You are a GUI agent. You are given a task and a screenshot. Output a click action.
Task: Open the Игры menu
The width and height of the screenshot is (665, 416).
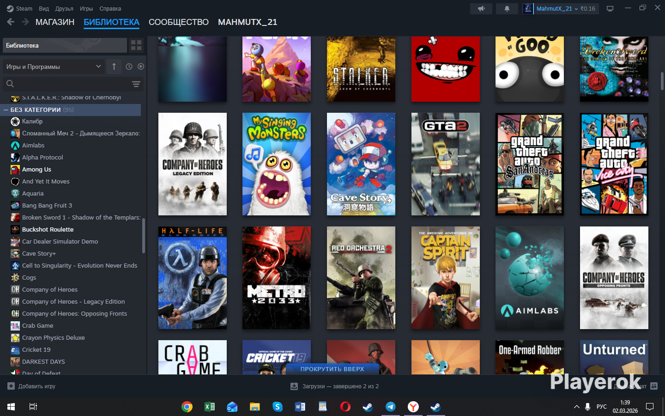pos(86,9)
